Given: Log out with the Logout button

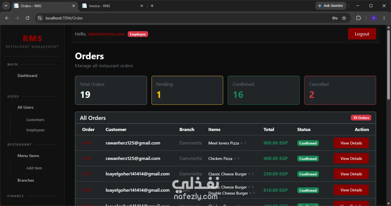Looking at the screenshot, I should [362, 34].
